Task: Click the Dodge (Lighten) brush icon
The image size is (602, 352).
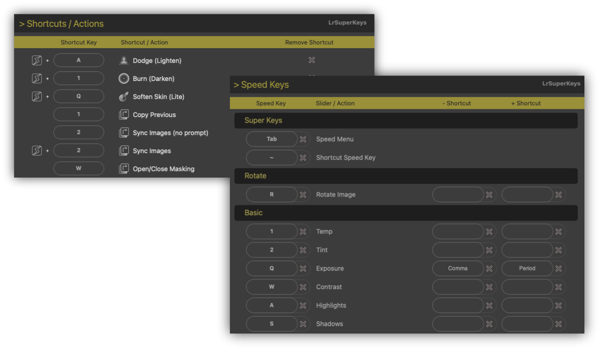Action: tap(124, 61)
